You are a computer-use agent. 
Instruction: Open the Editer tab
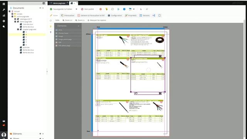[x=54, y=15]
